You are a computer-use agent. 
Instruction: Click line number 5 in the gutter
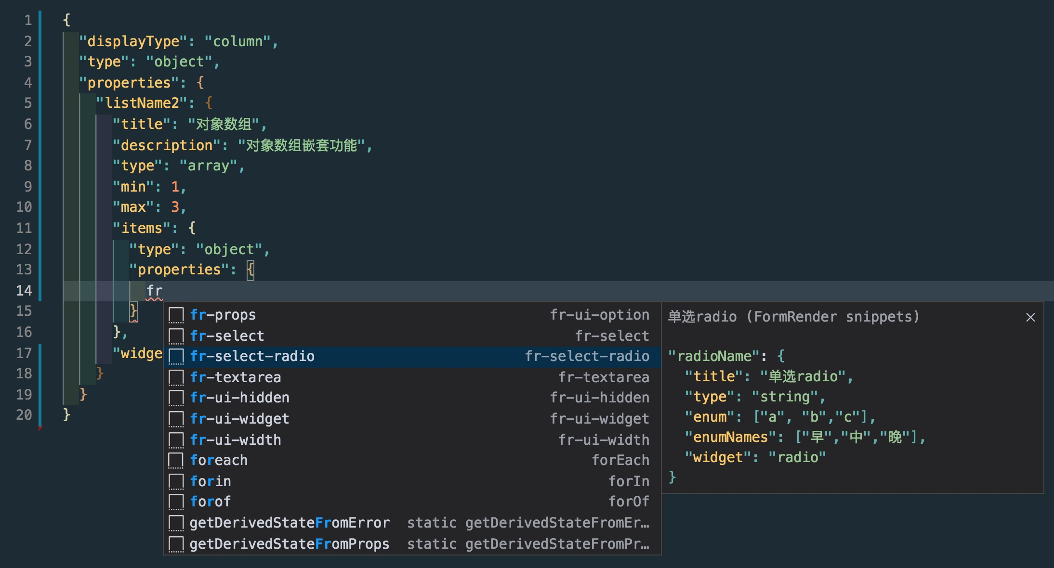coord(28,103)
